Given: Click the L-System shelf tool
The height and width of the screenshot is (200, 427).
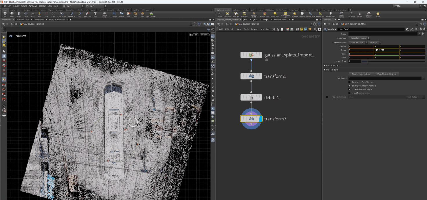Looking at the screenshot, I should coord(114,14).
